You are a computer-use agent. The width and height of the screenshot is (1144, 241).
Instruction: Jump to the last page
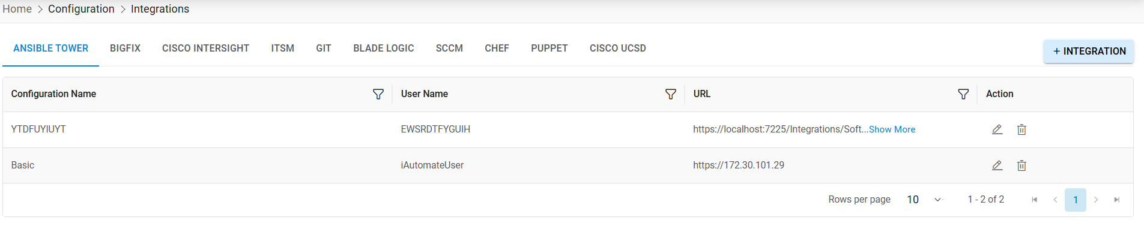1116,200
